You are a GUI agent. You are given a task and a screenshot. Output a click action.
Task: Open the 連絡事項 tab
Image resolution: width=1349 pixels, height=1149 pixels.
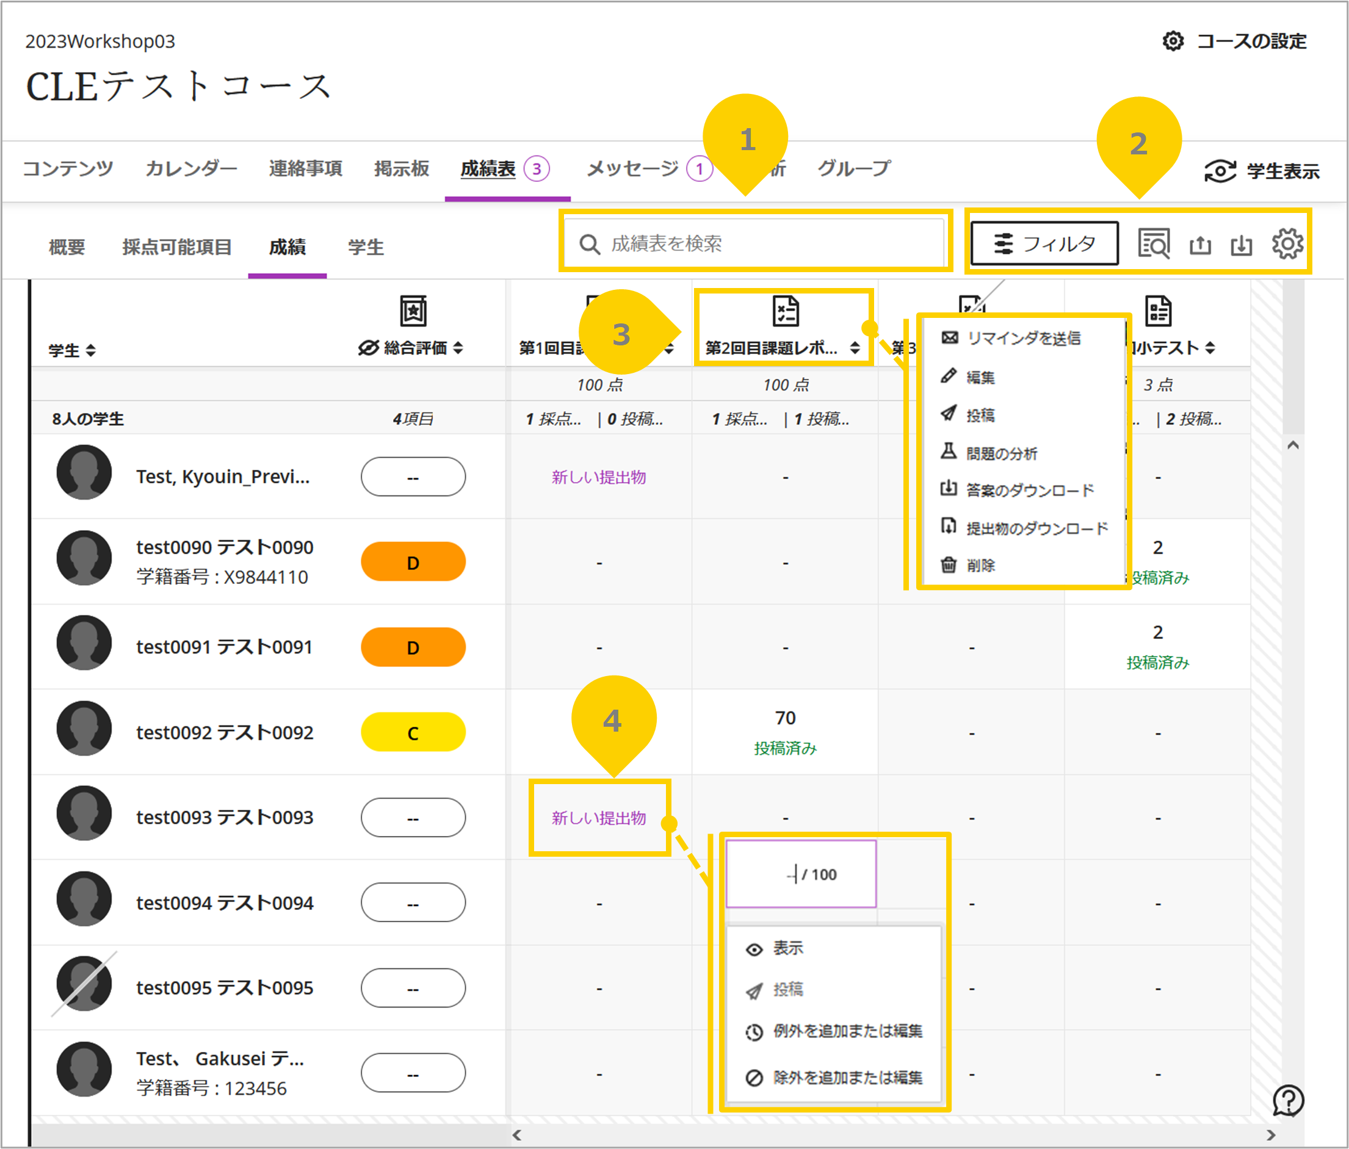click(x=305, y=168)
